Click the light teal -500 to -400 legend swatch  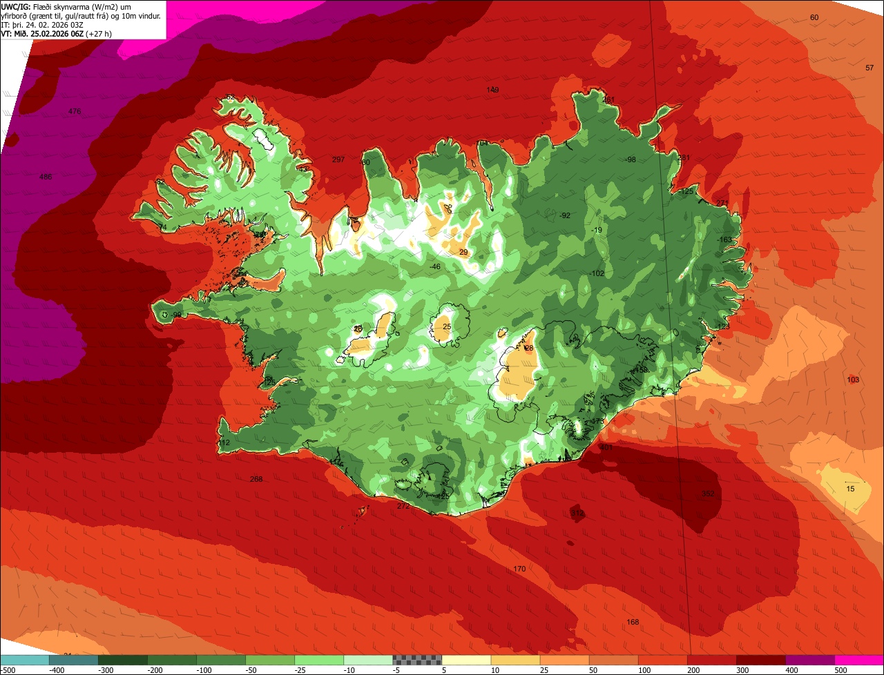click(24, 660)
